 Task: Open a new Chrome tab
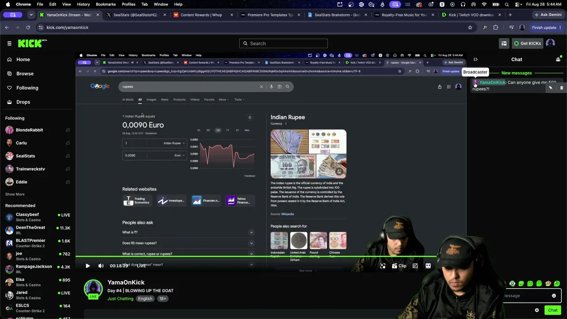(510, 15)
